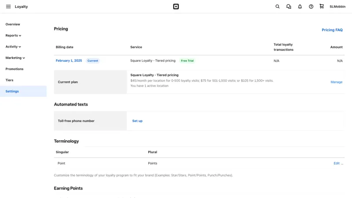The width and height of the screenshot is (352, 198).
Task: Open the February 1, 2025 billing date
Action: (69, 61)
